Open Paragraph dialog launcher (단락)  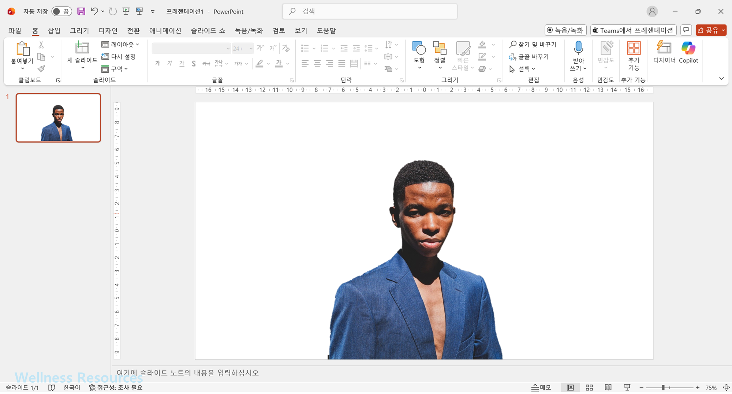pyautogui.click(x=402, y=80)
